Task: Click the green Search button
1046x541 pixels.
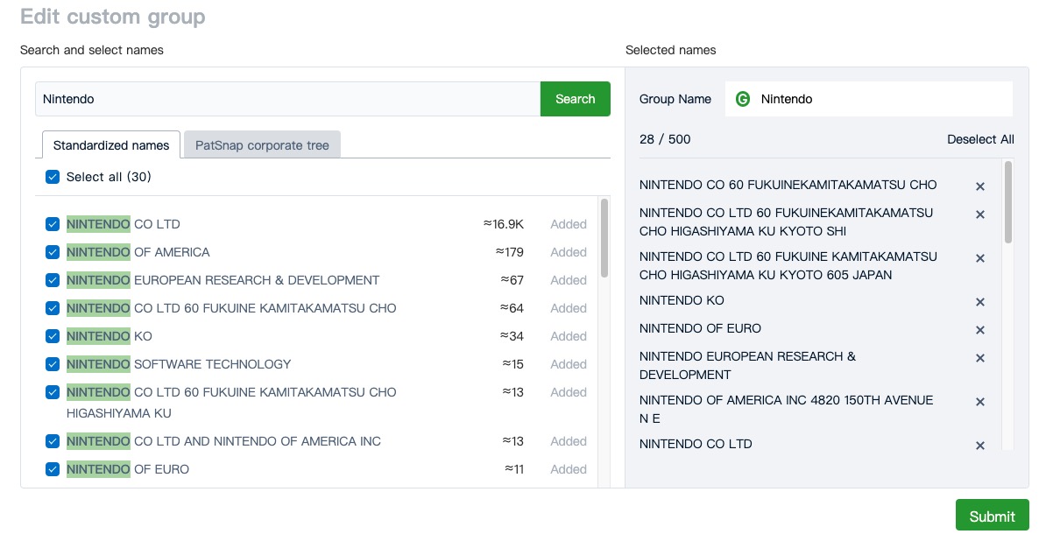Action: (575, 99)
